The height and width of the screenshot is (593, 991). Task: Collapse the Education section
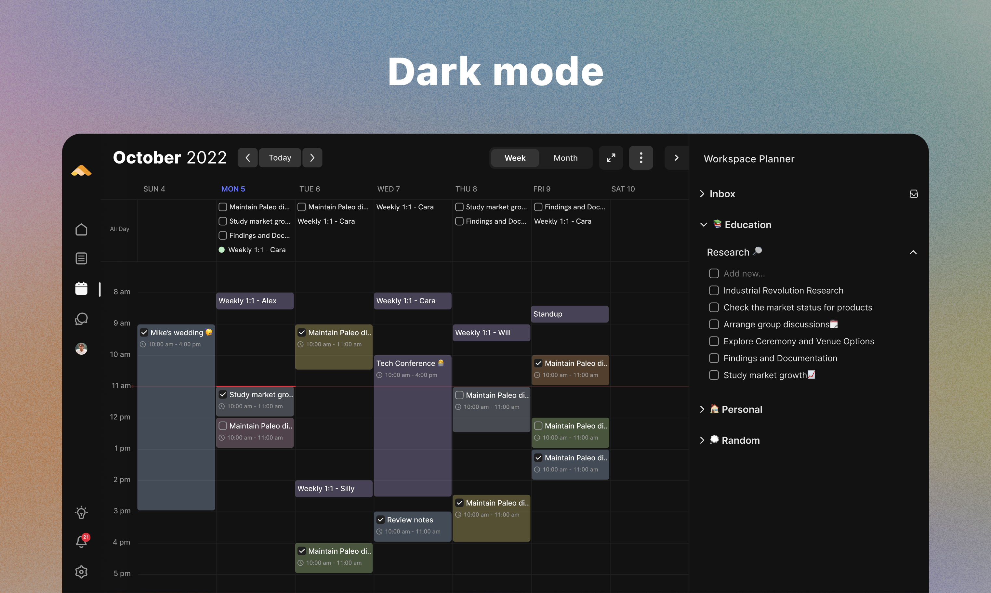703,225
